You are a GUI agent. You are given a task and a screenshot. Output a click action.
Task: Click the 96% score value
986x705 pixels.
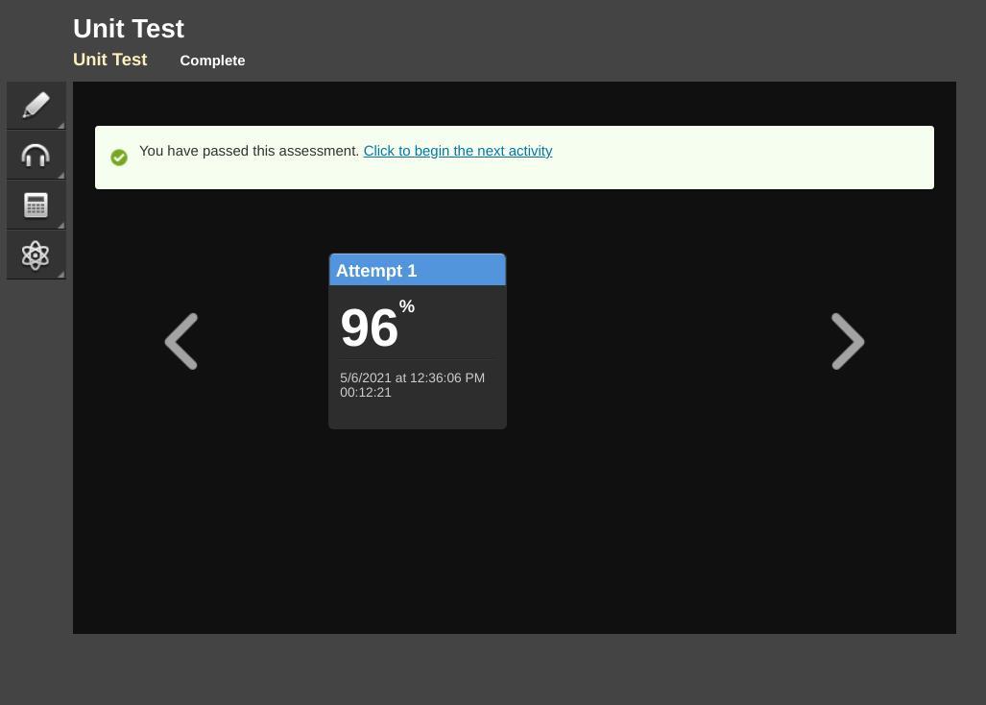coord(377,326)
